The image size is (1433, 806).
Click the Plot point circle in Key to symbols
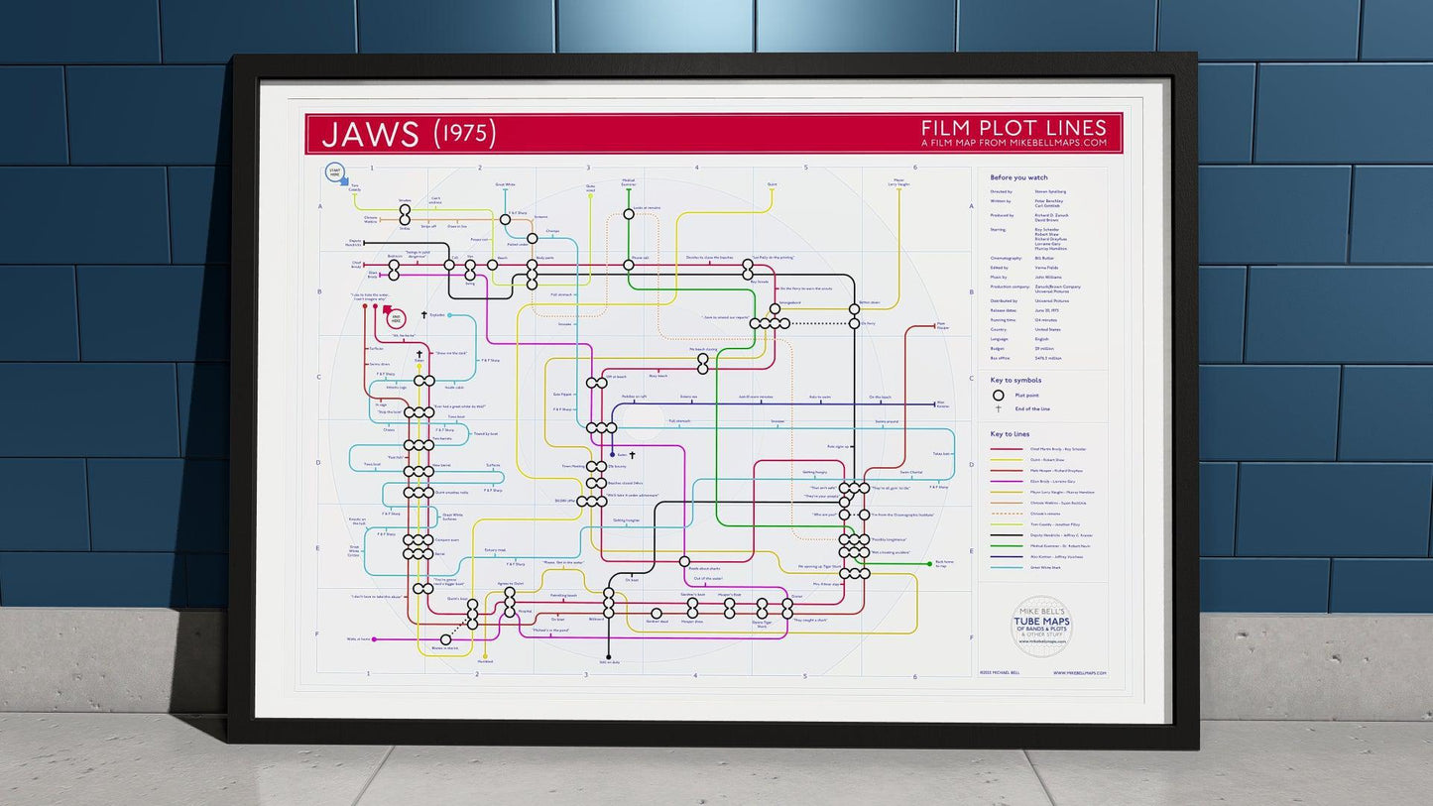(999, 395)
